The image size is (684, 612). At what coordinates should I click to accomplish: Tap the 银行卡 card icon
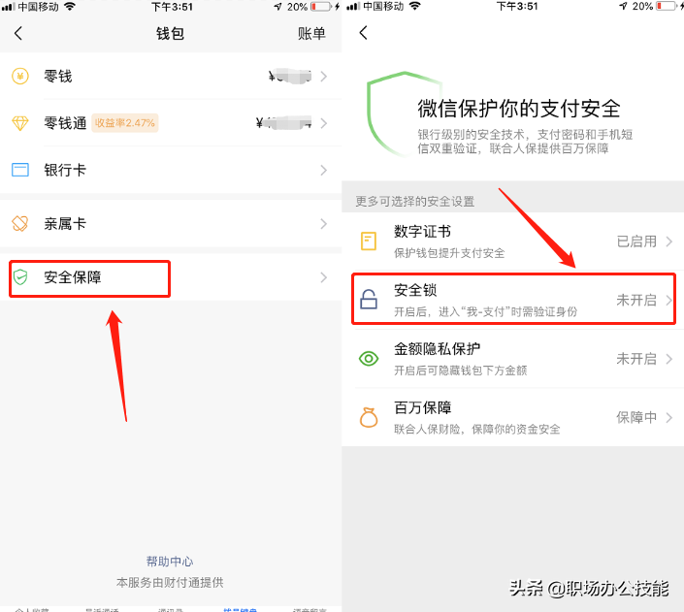(20, 170)
